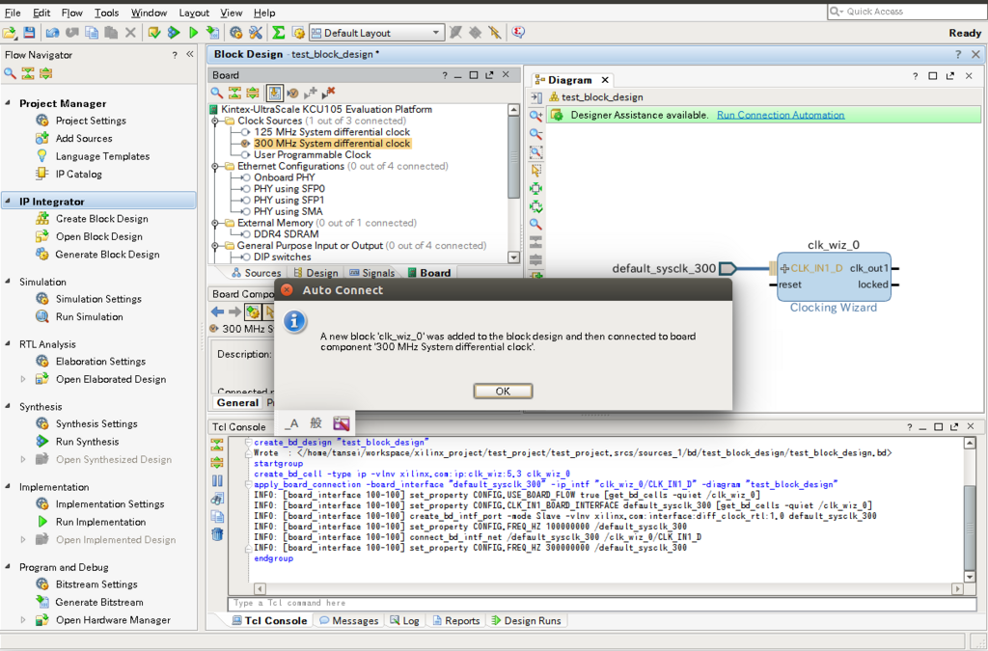Select the User Programmable Clock component
988x651 pixels.
(313, 155)
